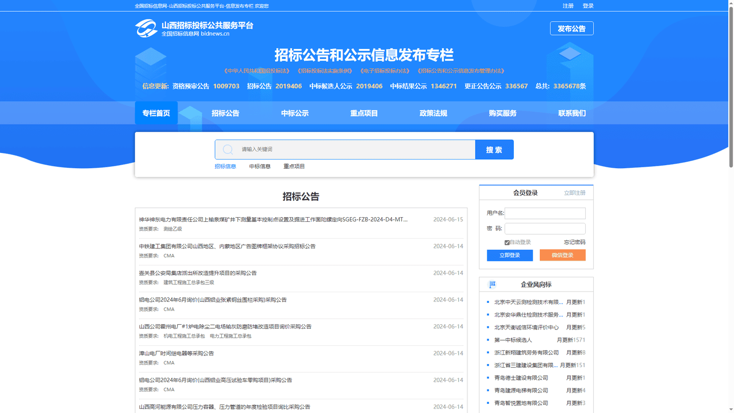Click 青岛建源电梯有限公司 entry
Screen dimensions: 734x413
(x=521, y=391)
